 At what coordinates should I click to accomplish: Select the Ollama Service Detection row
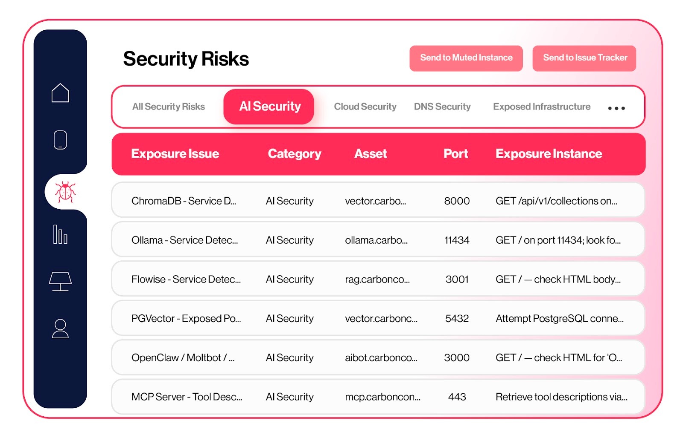(x=184, y=240)
